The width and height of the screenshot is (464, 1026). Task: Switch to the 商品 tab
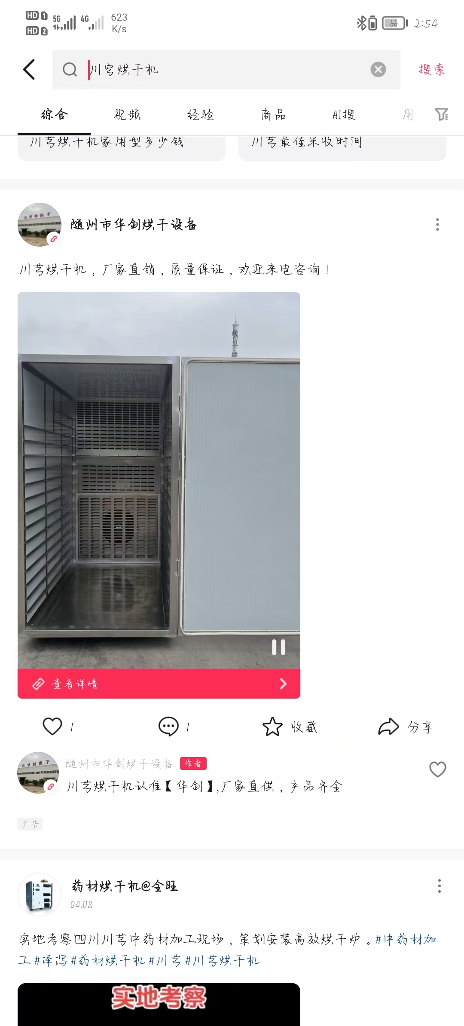[274, 114]
